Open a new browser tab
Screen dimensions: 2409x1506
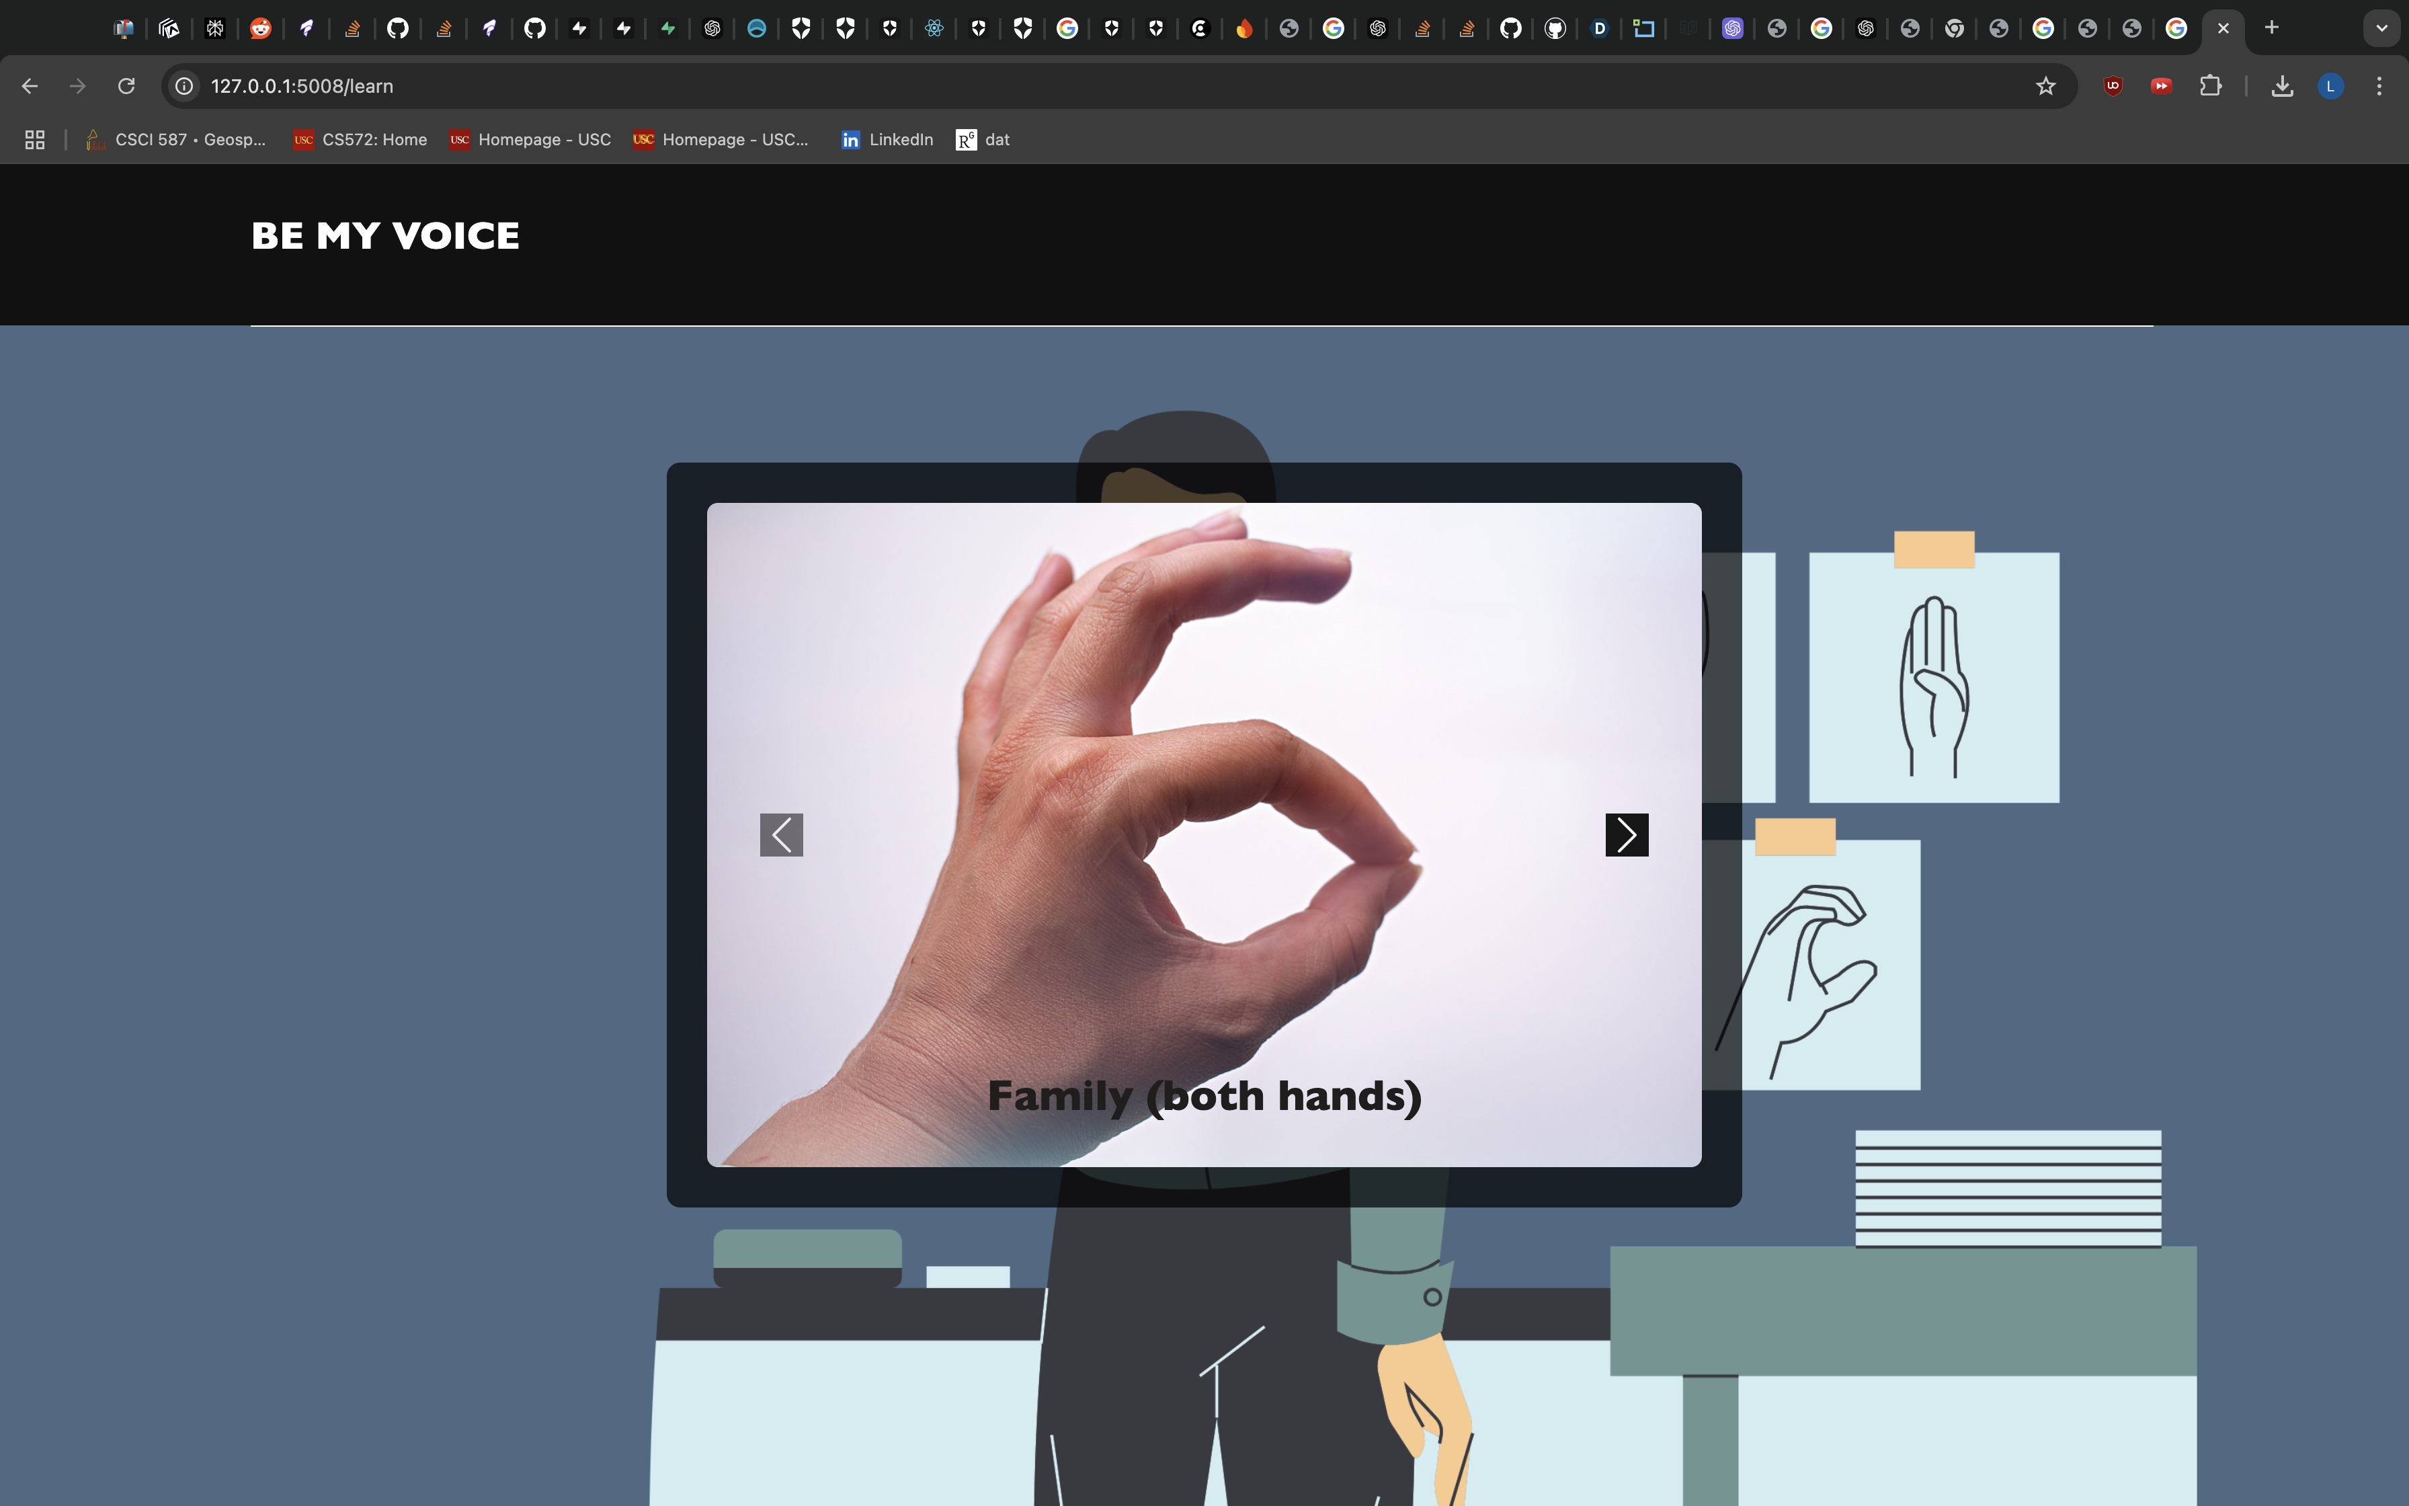click(2272, 28)
